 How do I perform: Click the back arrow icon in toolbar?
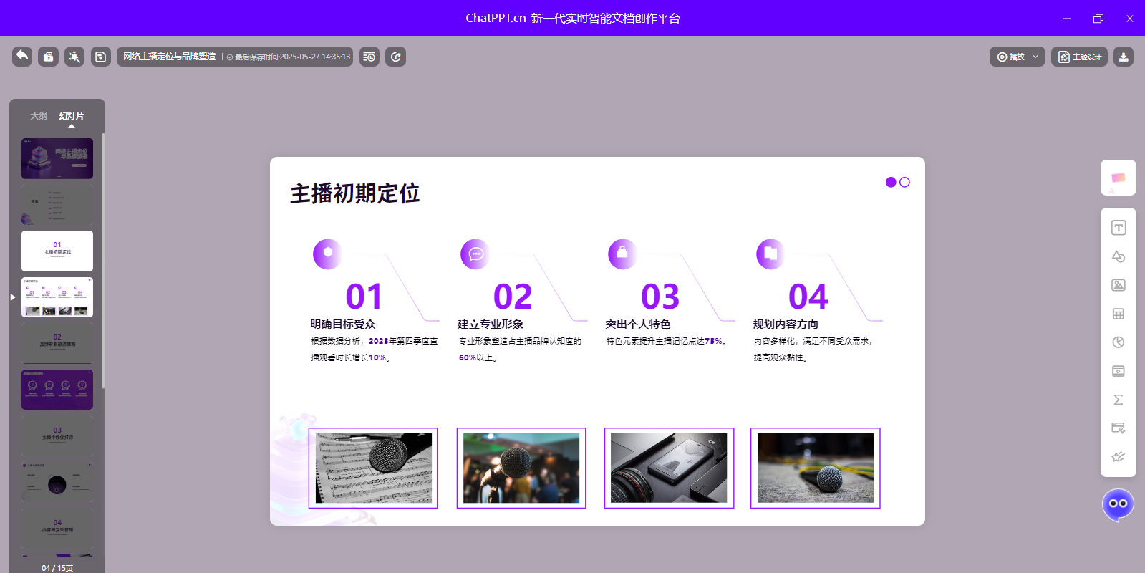tap(22, 57)
